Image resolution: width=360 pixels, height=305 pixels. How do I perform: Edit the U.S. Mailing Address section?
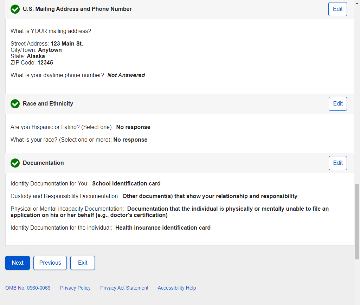click(337, 9)
